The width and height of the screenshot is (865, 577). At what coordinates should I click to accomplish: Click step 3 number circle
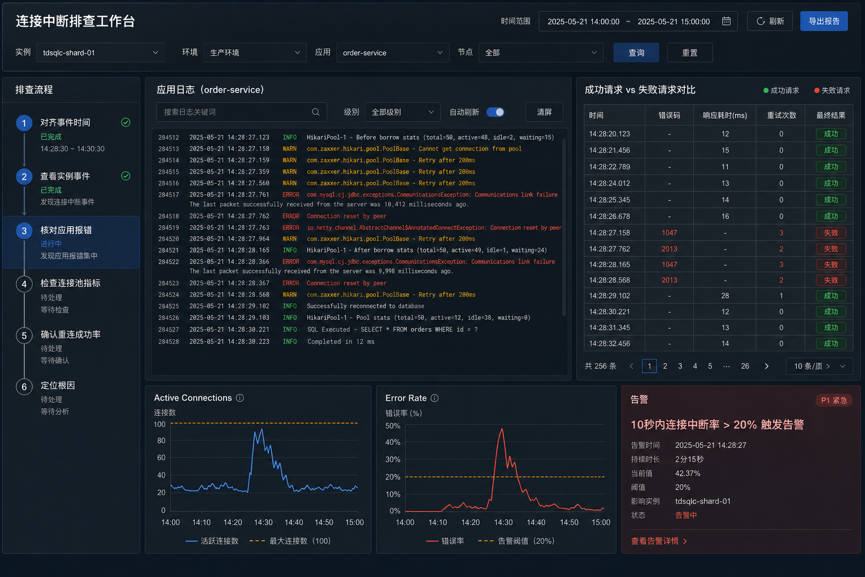click(24, 231)
